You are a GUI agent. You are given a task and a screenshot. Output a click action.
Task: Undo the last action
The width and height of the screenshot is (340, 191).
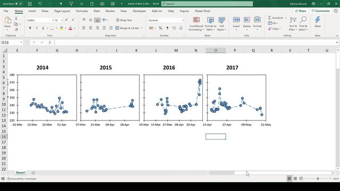click(40, 4)
